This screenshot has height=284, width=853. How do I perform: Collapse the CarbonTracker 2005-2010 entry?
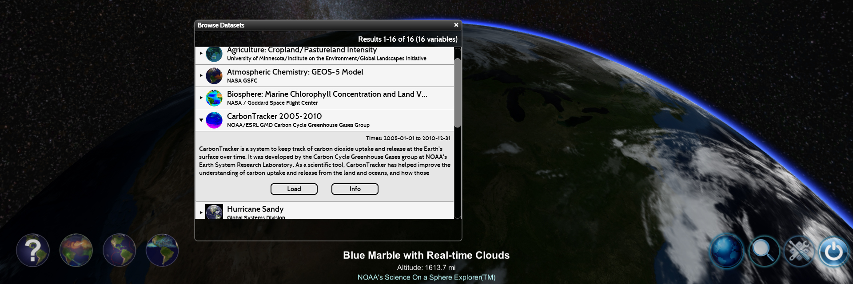(x=201, y=120)
